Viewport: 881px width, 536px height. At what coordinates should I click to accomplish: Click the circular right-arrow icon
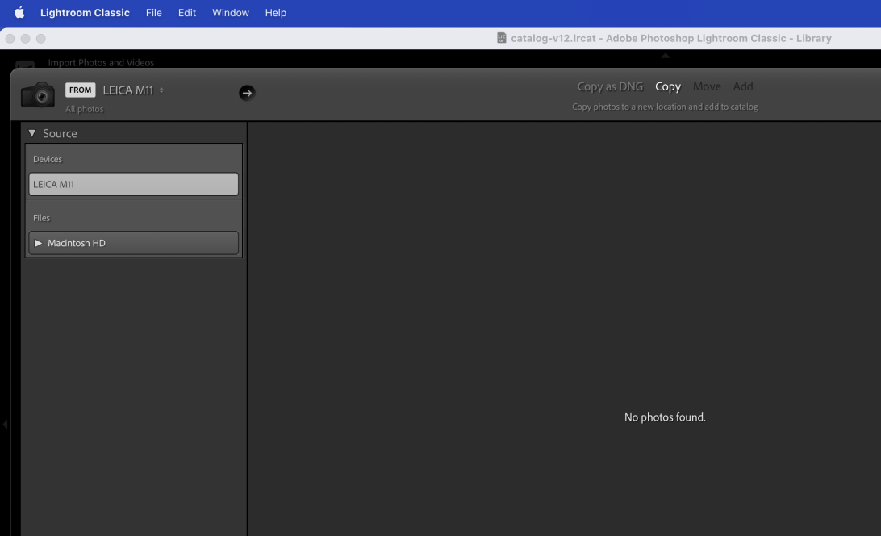(247, 93)
